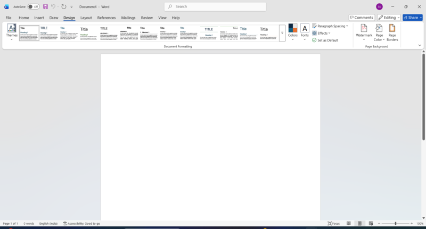Click into the Search box

(x=215, y=6)
